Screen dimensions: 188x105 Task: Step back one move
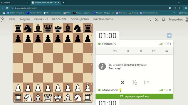(128, 51)
